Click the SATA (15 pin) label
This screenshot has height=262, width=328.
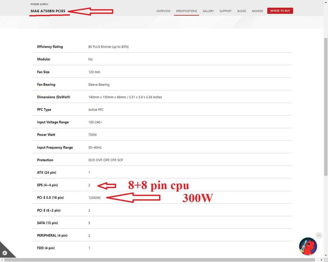[48, 223]
